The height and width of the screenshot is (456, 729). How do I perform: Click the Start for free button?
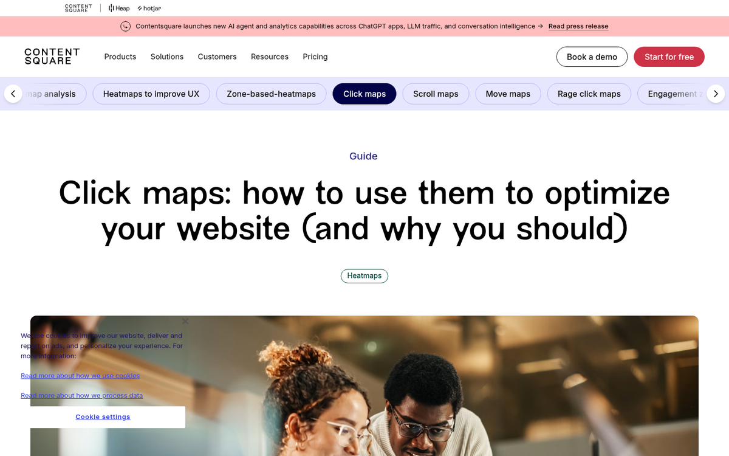click(x=669, y=57)
